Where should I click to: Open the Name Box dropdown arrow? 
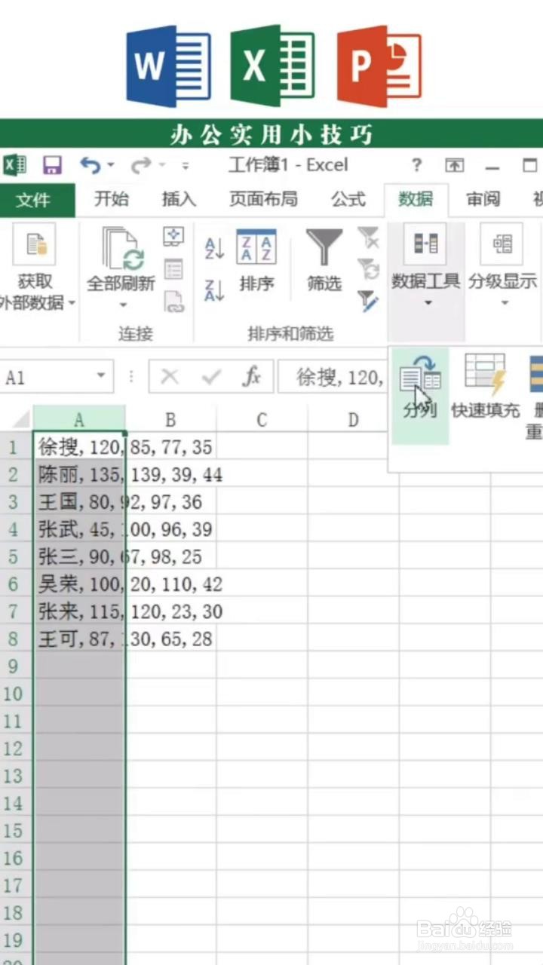(x=100, y=376)
